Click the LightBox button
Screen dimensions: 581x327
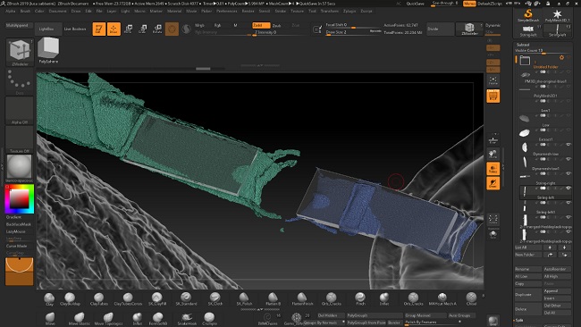click(47, 29)
